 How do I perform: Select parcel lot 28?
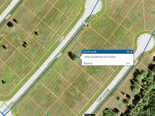tap(45, 35)
